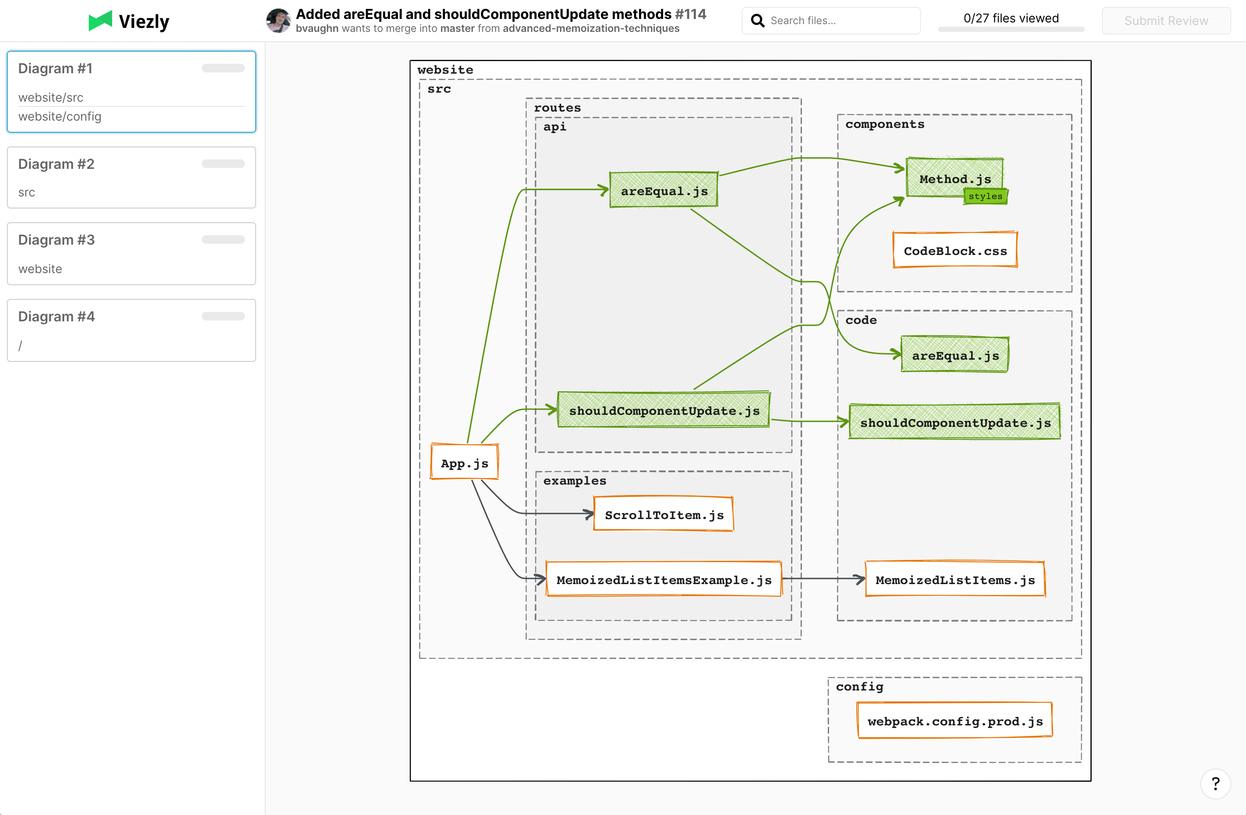Select the webpack.config.prod.js node
The height and width of the screenshot is (815, 1246).
(955, 721)
